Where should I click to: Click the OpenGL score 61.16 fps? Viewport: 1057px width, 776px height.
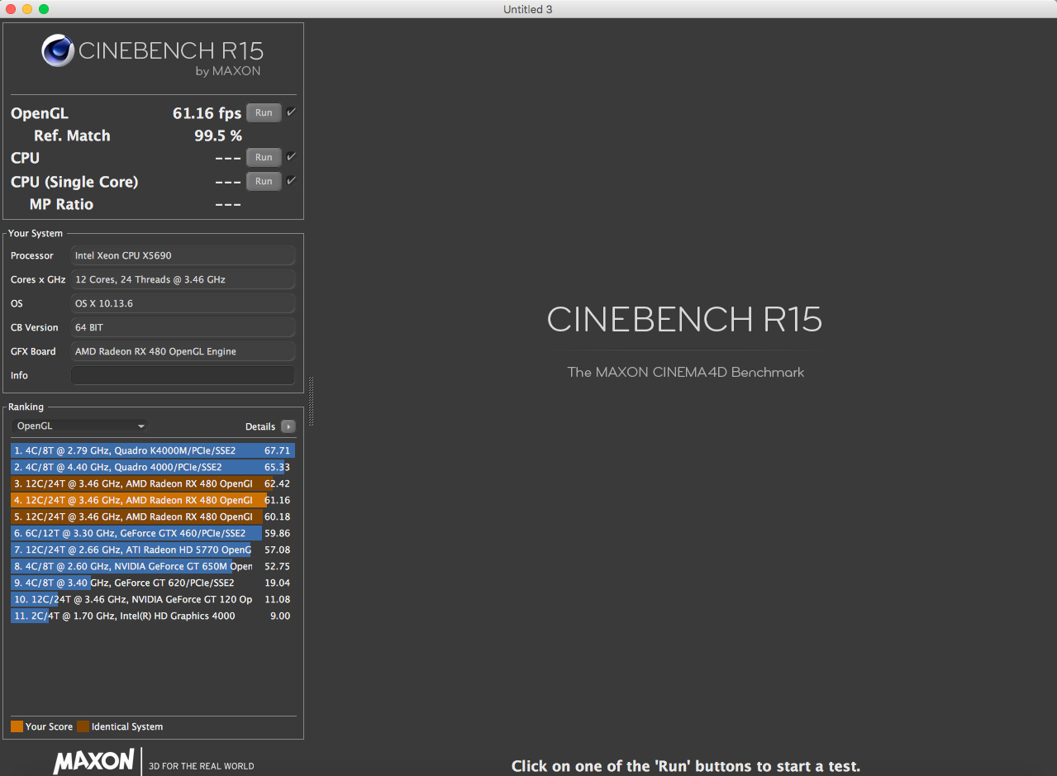click(x=207, y=113)
